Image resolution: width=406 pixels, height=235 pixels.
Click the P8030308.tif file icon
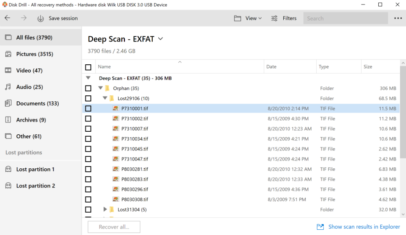(116, 199)
